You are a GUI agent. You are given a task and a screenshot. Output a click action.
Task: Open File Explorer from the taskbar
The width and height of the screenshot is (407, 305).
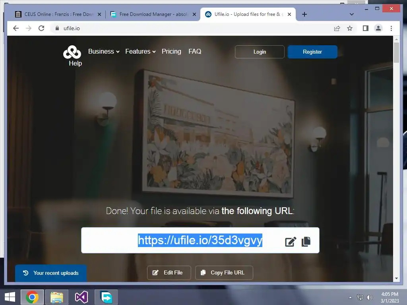point(57,297)
